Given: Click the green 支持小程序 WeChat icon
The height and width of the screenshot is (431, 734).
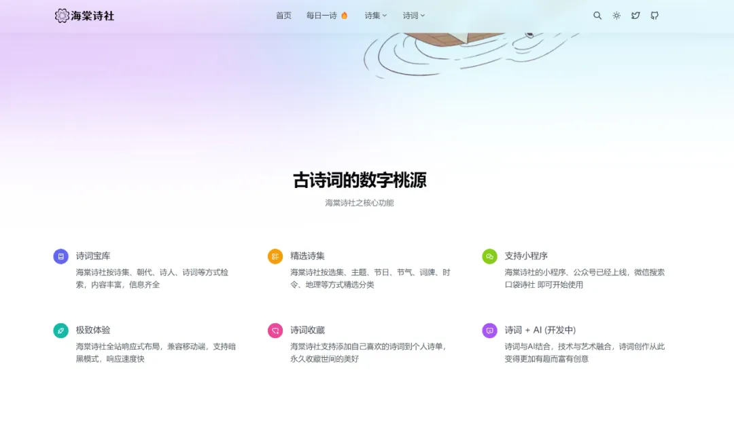Looking at the screenshot, I should click(489, 257).
